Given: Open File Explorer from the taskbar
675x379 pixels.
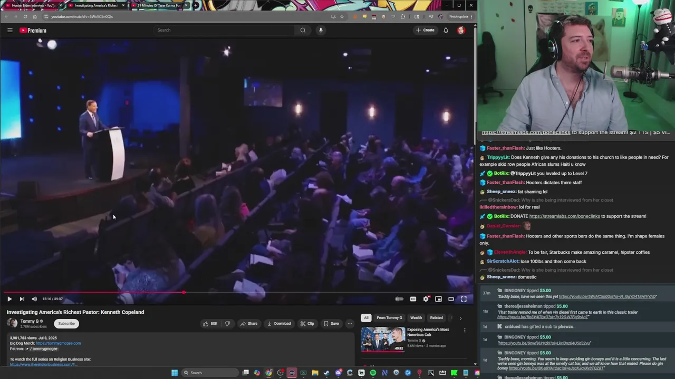Looking at the screenshot, I should (315, 373).
